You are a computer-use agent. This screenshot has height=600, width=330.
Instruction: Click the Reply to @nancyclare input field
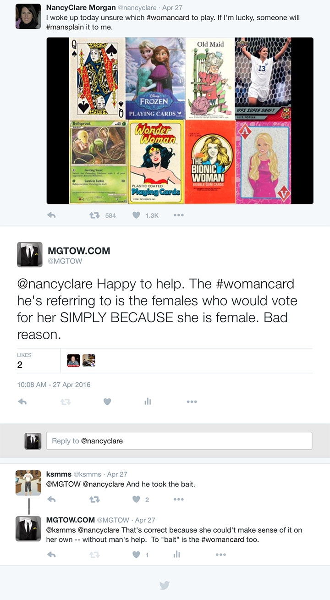tap(179, 440)
